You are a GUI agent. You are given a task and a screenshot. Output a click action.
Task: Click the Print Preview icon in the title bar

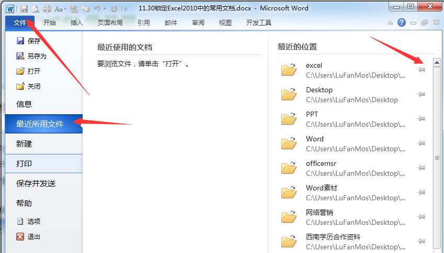(36, 8)
